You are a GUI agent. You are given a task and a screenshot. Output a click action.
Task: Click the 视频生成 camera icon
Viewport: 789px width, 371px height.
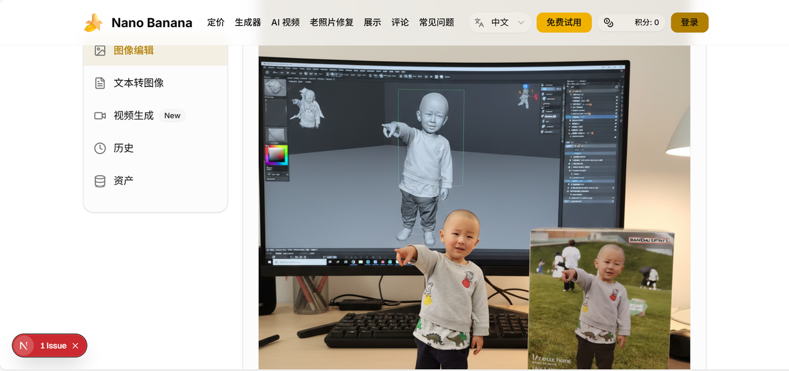[100, 116]
